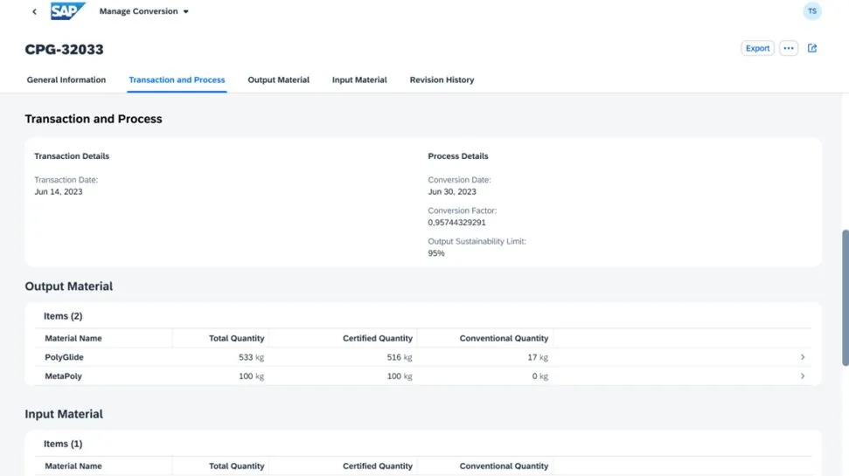Open PolyGlide row details chevron
Image resolution: width=849 pixels, height=476 pixels.
803,357
